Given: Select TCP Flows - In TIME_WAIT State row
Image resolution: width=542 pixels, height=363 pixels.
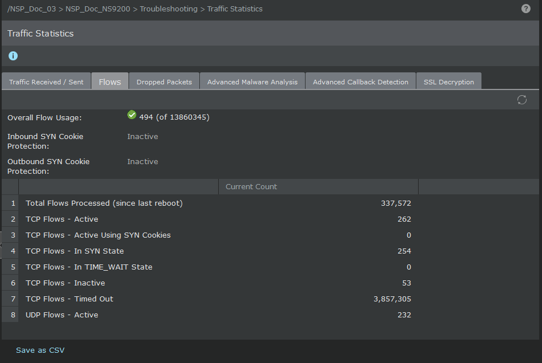Looking at the screenshot, I should tap(270, 267).
